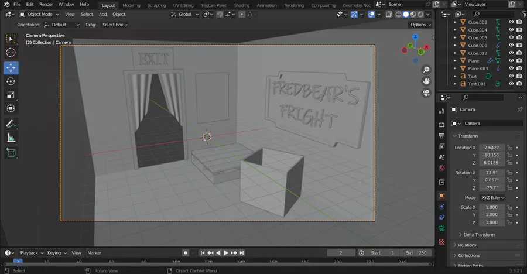
Task: Open the Object Constraints properties tab
Action: click(442, 217)
